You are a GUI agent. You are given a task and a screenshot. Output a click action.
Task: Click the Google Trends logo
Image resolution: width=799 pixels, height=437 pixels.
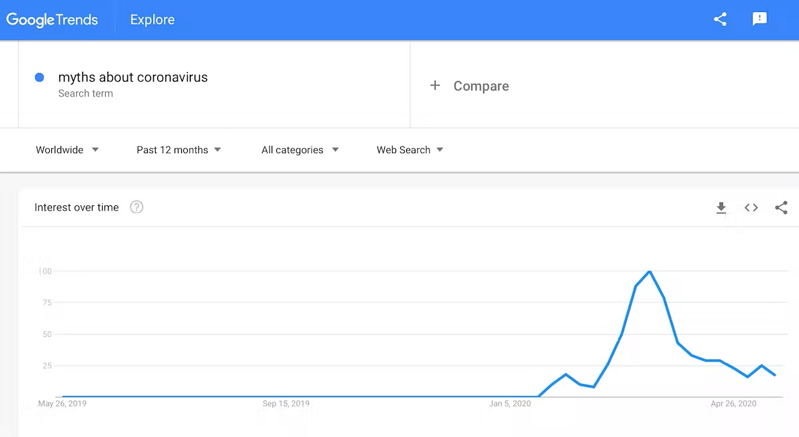click(x=53, y=19)
